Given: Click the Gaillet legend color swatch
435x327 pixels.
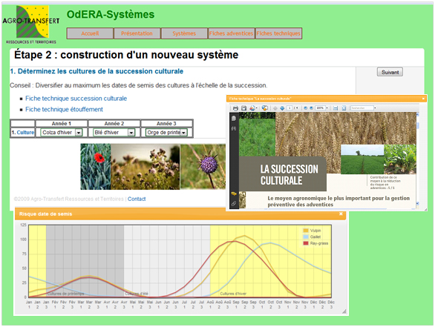Looking at the screenshot, I should coord(306,237).
